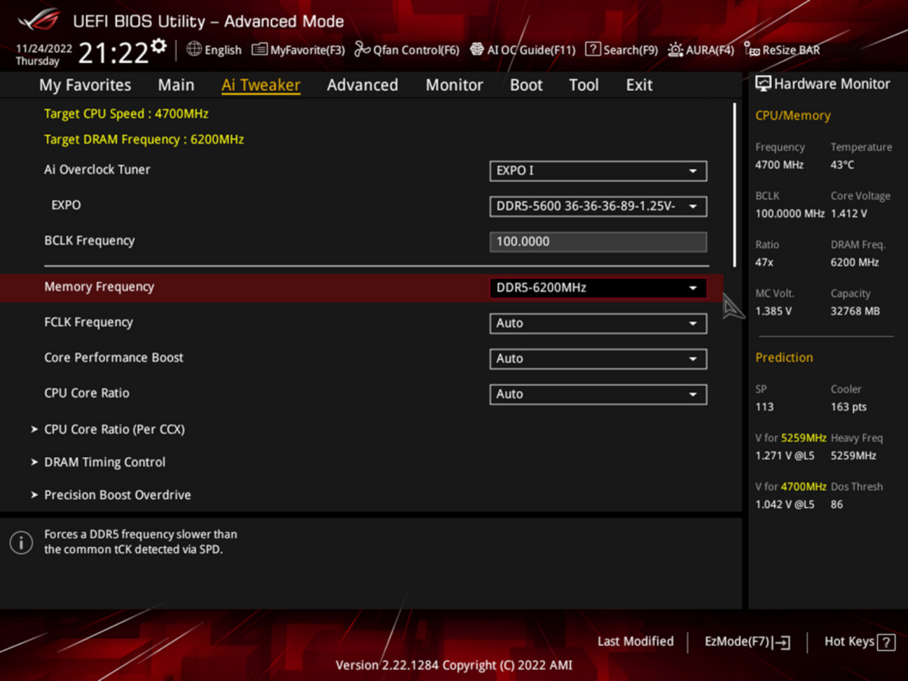
Task: Click the ReSize BAR icon
Action: [752, 50]
